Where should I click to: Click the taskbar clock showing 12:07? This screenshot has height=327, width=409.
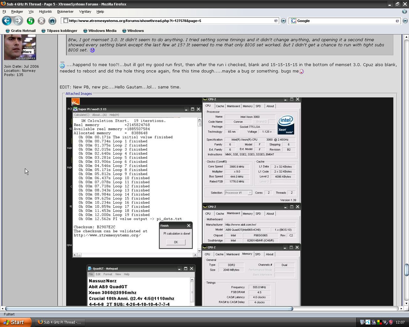coord(400,322)
